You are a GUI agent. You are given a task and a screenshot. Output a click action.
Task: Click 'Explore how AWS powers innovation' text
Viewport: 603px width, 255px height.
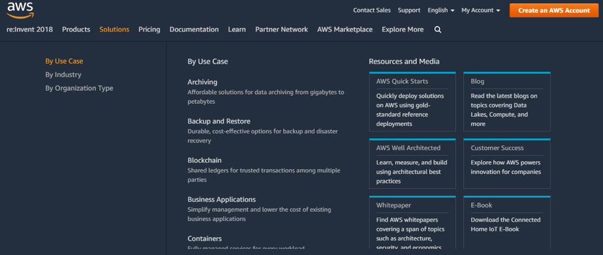pos(506,167)
